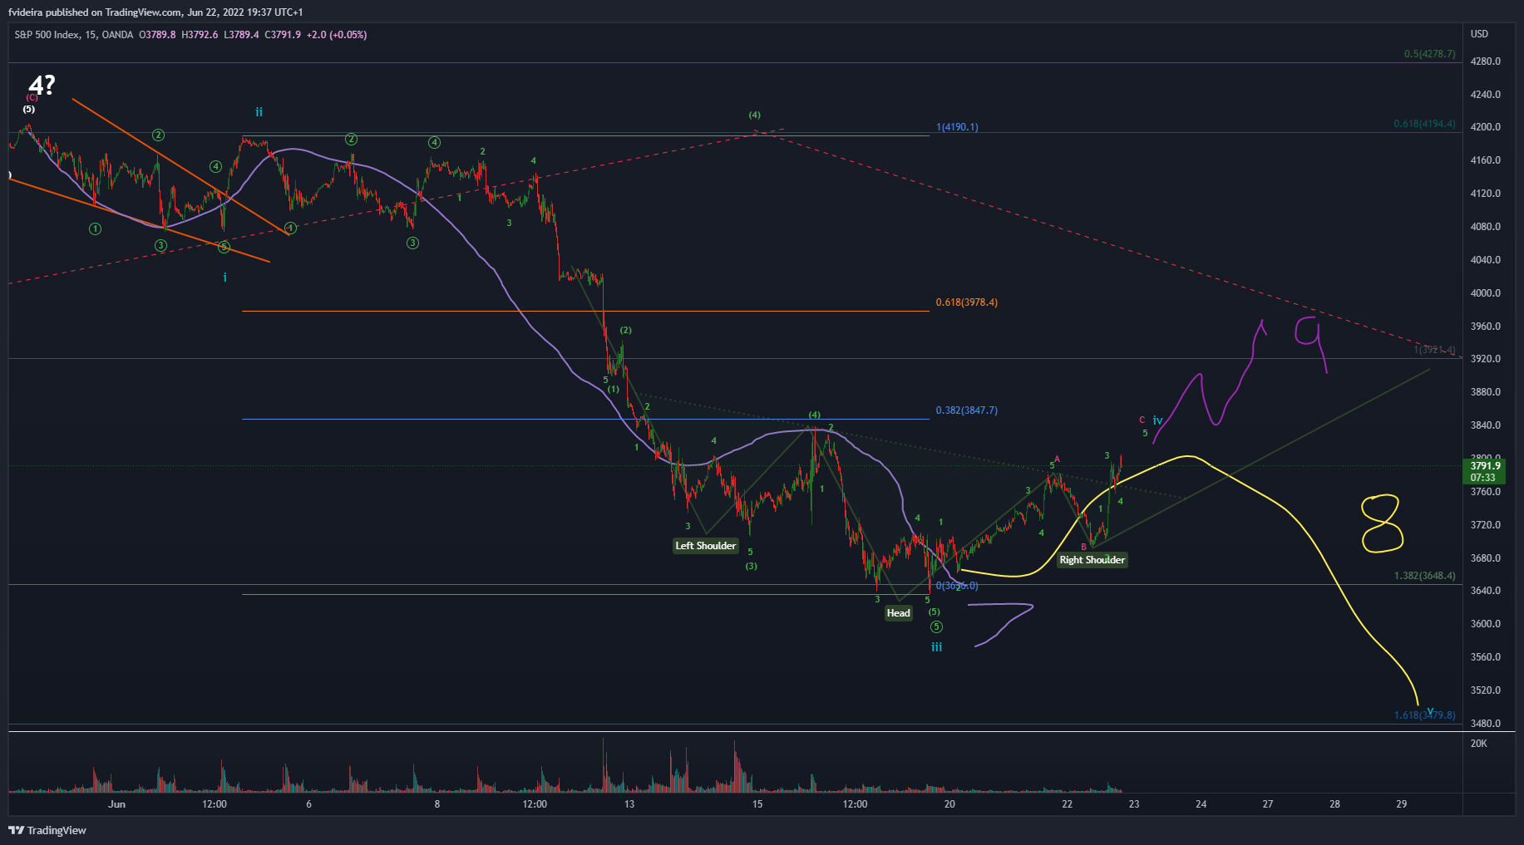Click the 15 date label on the time axis
This screenshot has height=845, width=1524.
pos(757,804)
